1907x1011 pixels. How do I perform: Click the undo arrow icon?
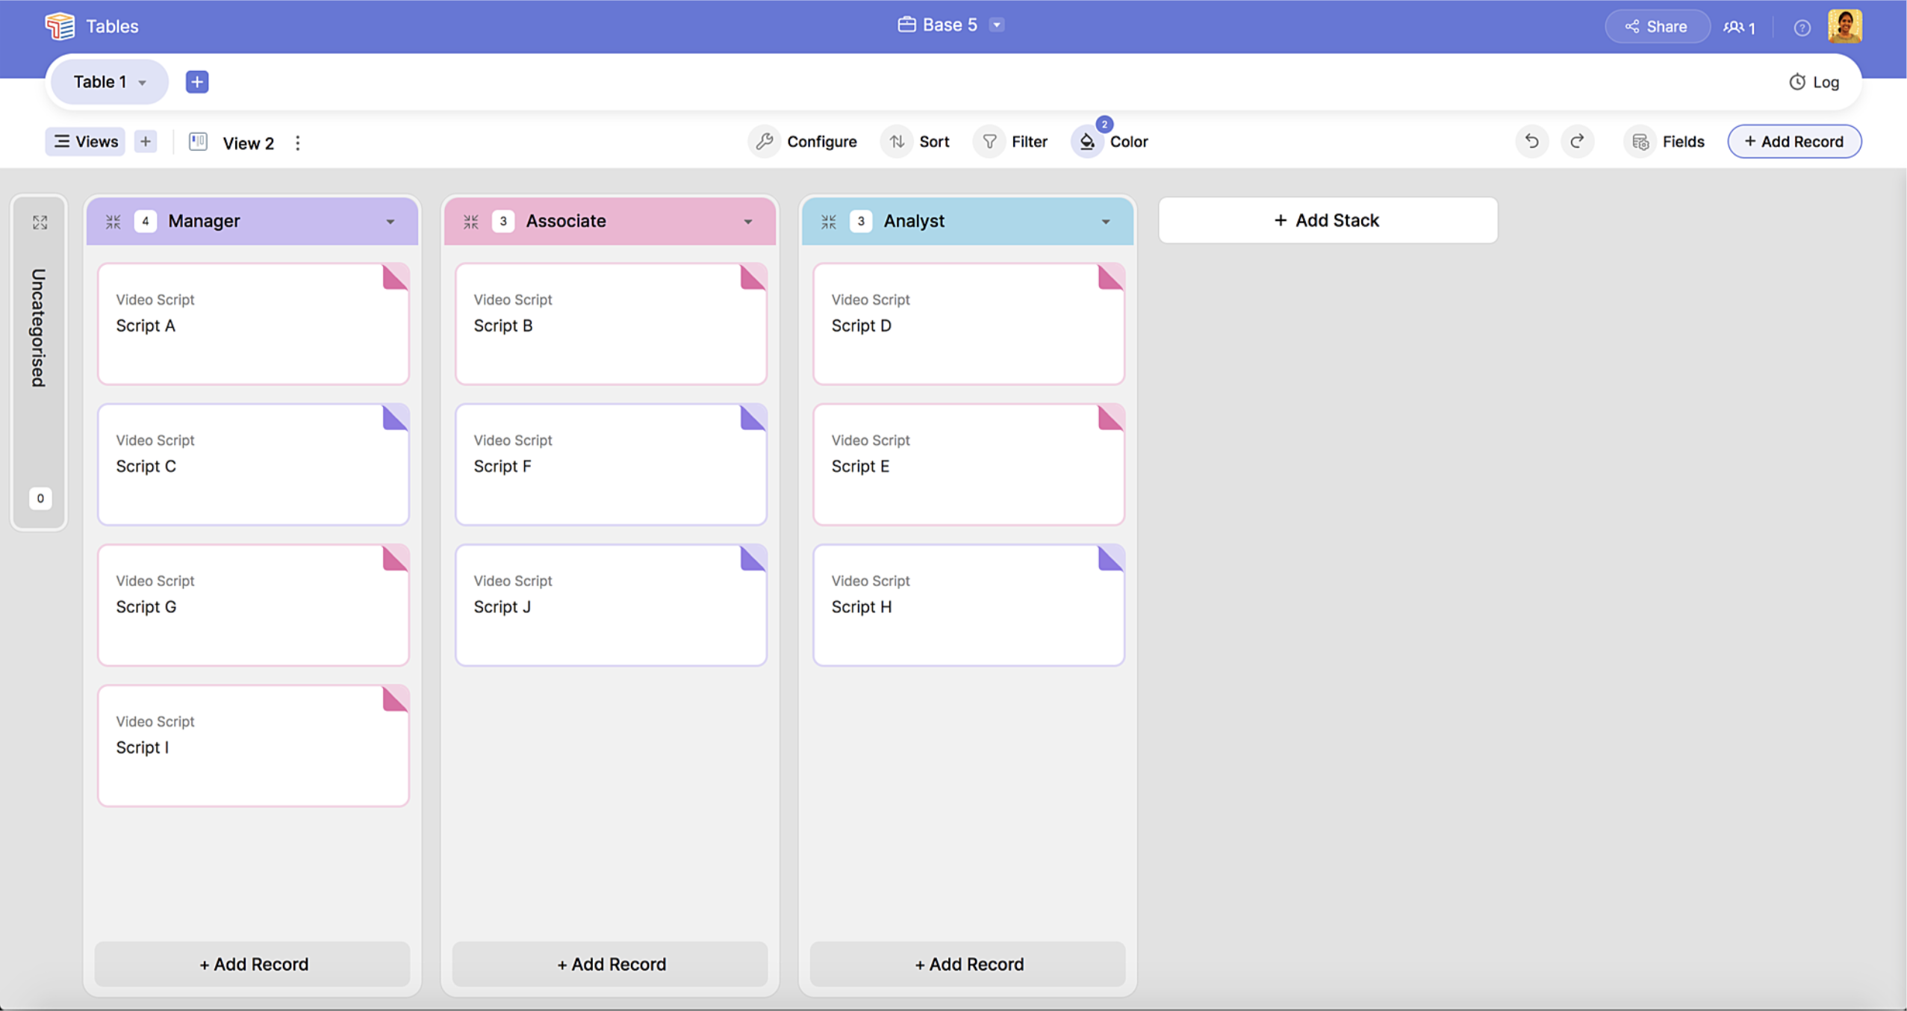(1531, 141)
